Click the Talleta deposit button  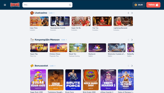[x=153, y=5]
